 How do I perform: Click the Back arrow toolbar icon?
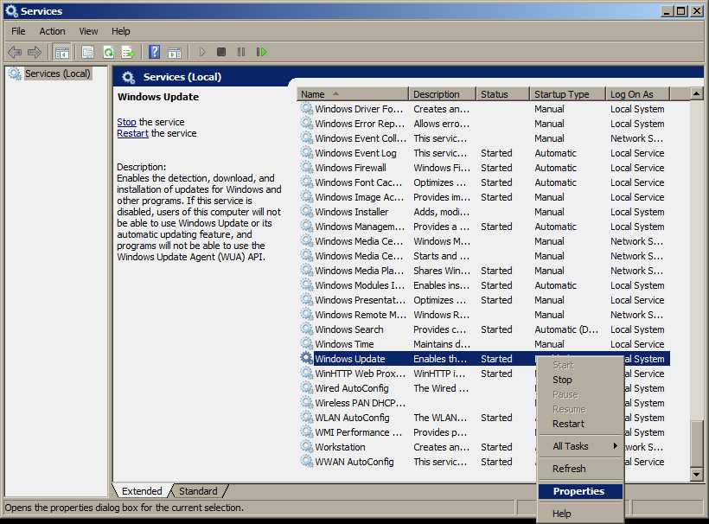15,52
